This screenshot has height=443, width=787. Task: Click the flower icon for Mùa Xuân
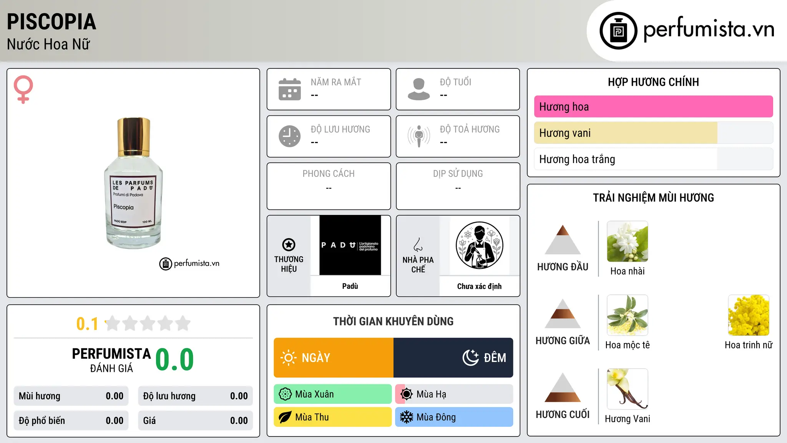tap(285, 394)
